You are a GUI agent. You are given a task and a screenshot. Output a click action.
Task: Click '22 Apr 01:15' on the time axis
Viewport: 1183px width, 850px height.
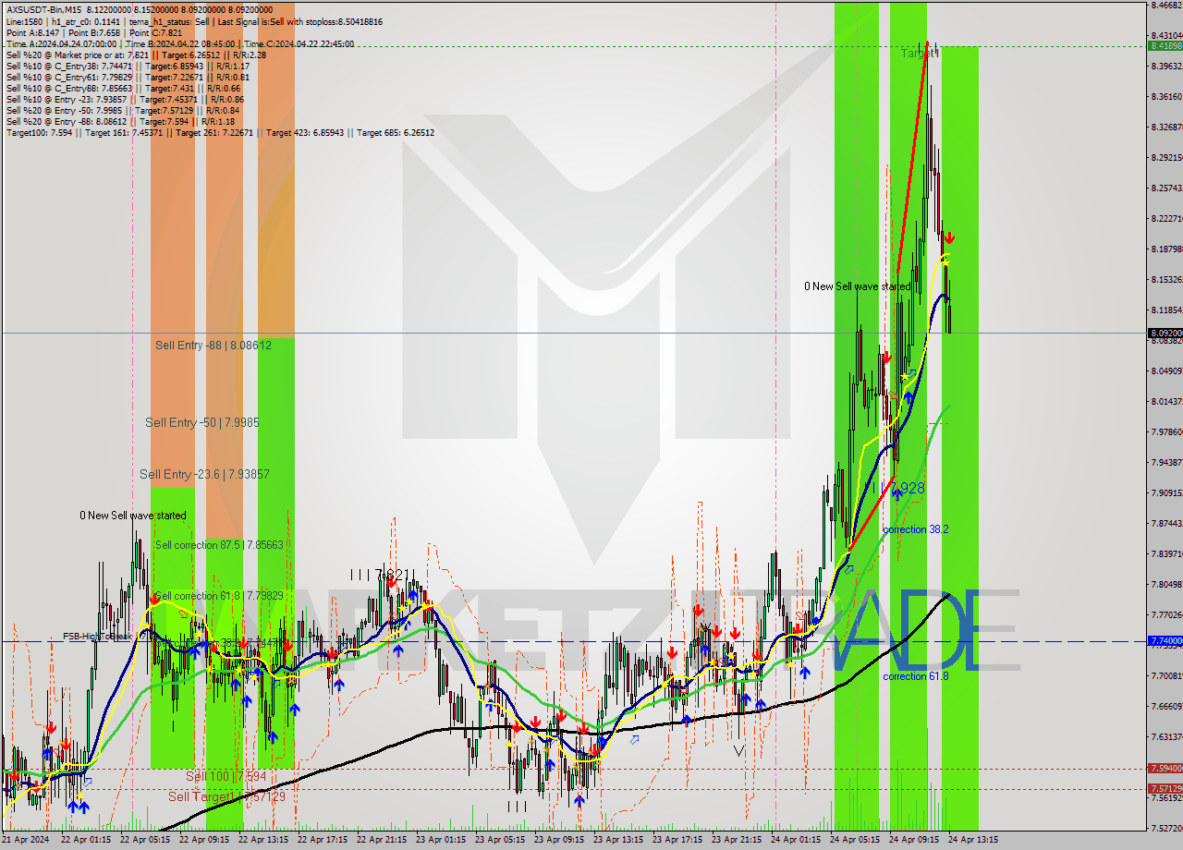click(86, 840)
